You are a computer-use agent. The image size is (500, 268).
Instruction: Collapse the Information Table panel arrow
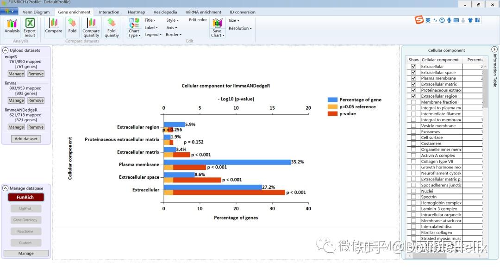click(494, 50)
